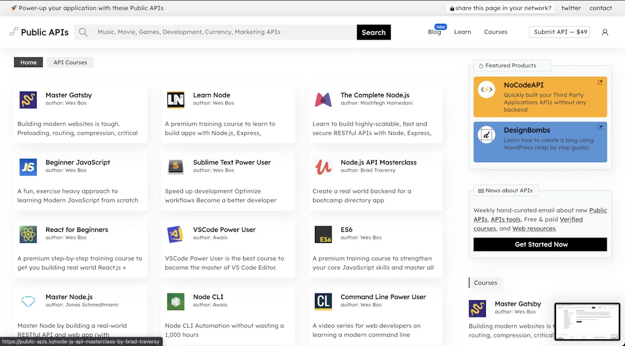Open React for Beginners title
Screen dimensions: 625x346
click(x=76, y=229)
